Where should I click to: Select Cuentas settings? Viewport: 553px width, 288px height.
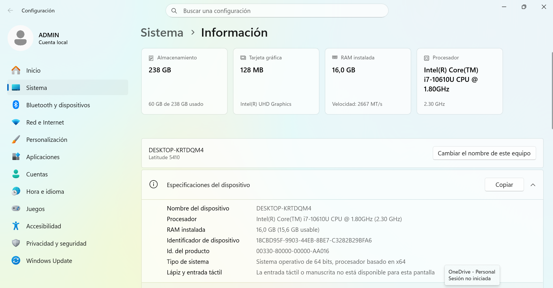point(37,174)
